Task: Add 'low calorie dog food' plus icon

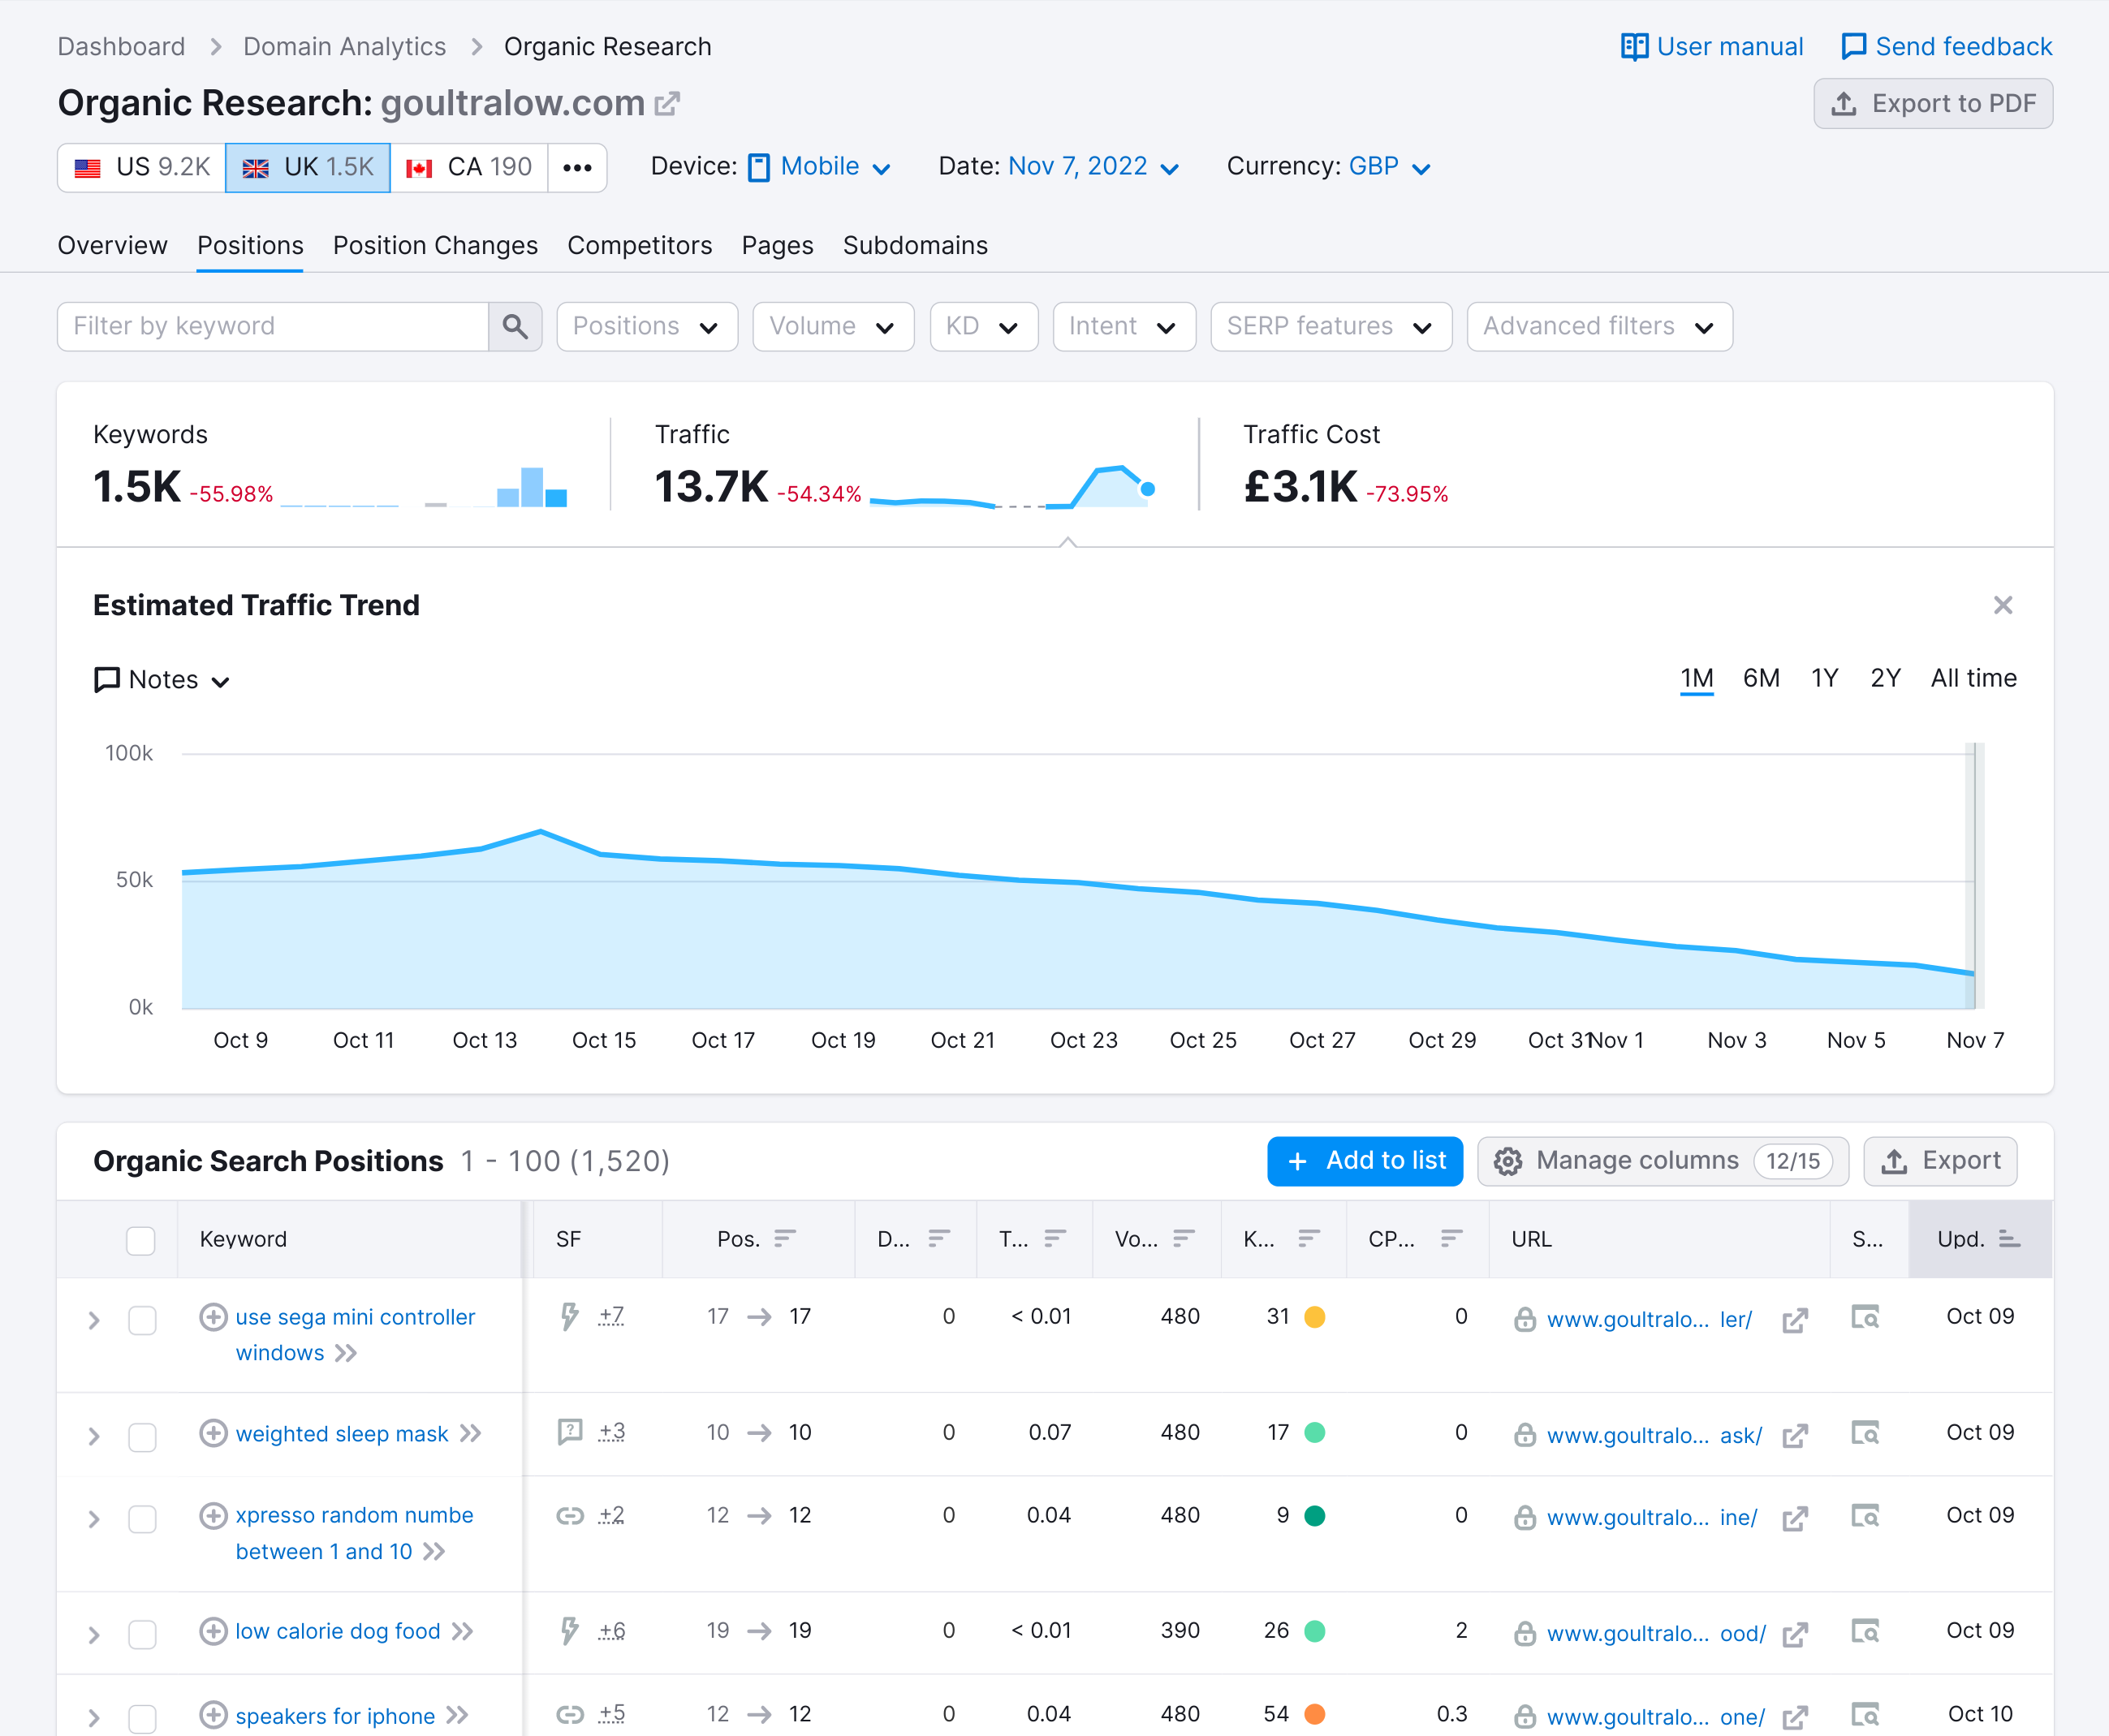Action: tap(213, 1631)
